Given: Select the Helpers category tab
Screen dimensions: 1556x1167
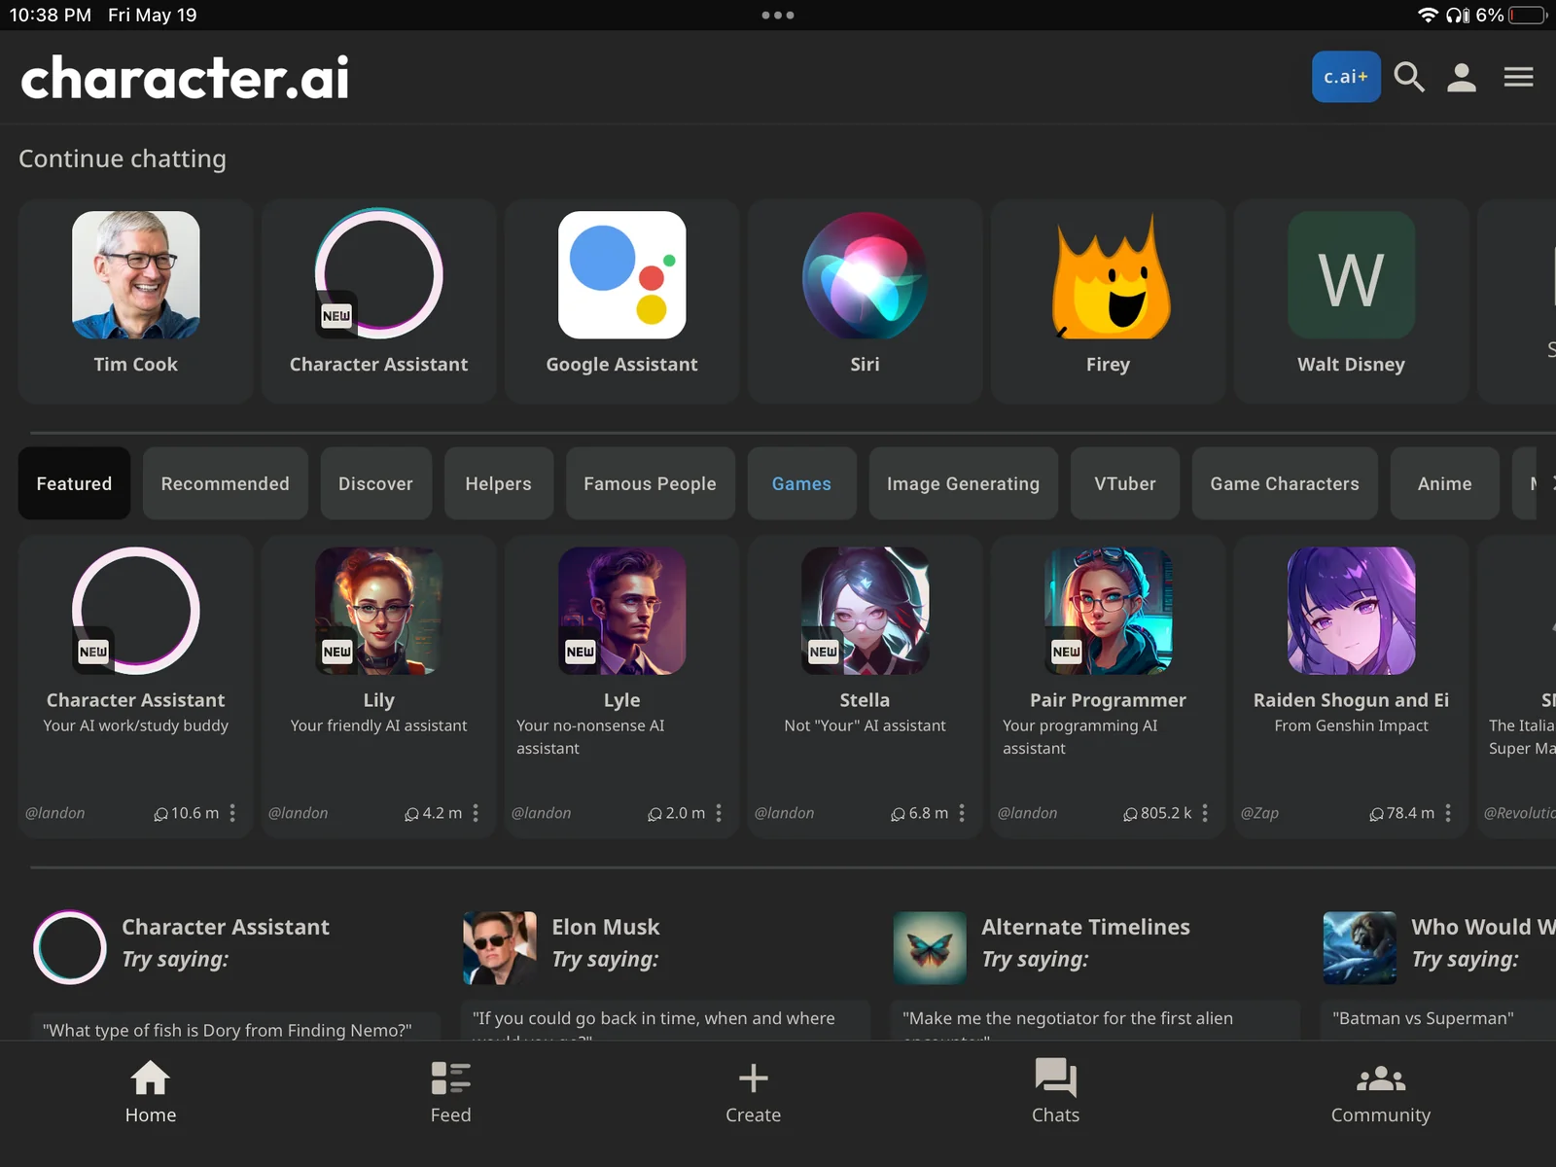Looking at the screenshot, I should point(498,483).
